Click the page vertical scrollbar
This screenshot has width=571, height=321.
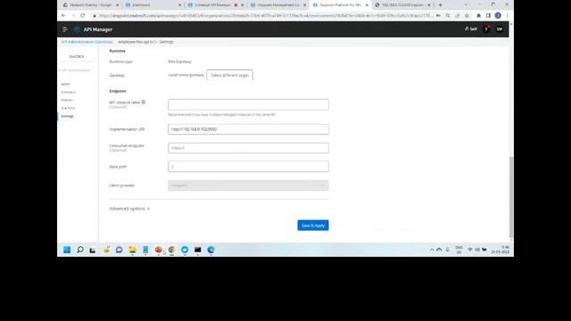pyautogui.click(x=511, y=196)
